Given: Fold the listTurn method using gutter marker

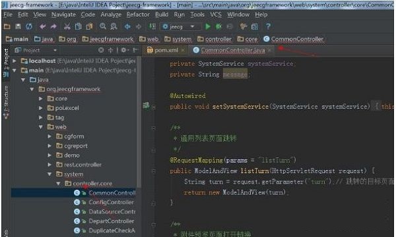Looking at the screenshot, I should pyautogui.click(x=153, y=171).
